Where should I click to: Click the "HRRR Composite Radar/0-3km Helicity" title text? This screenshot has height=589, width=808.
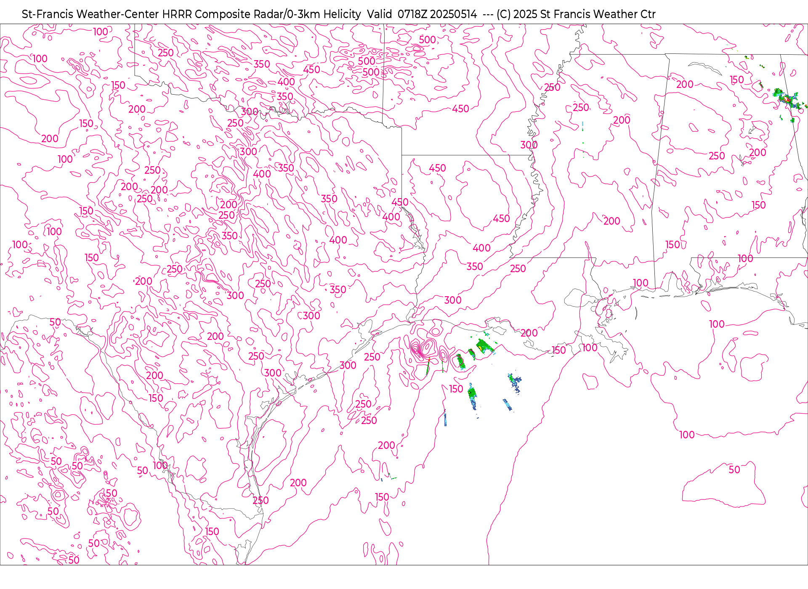[261, 14]
